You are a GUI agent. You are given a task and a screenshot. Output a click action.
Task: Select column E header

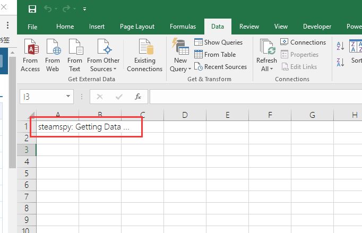point(227,115)
